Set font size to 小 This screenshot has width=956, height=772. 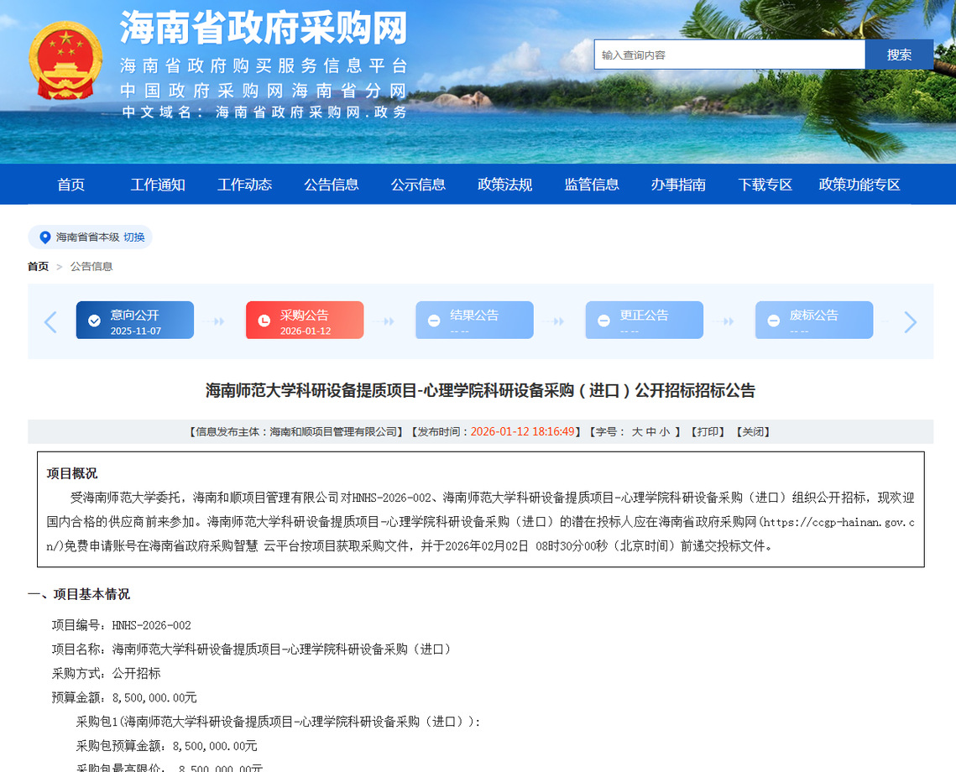[x=665, y=432]
